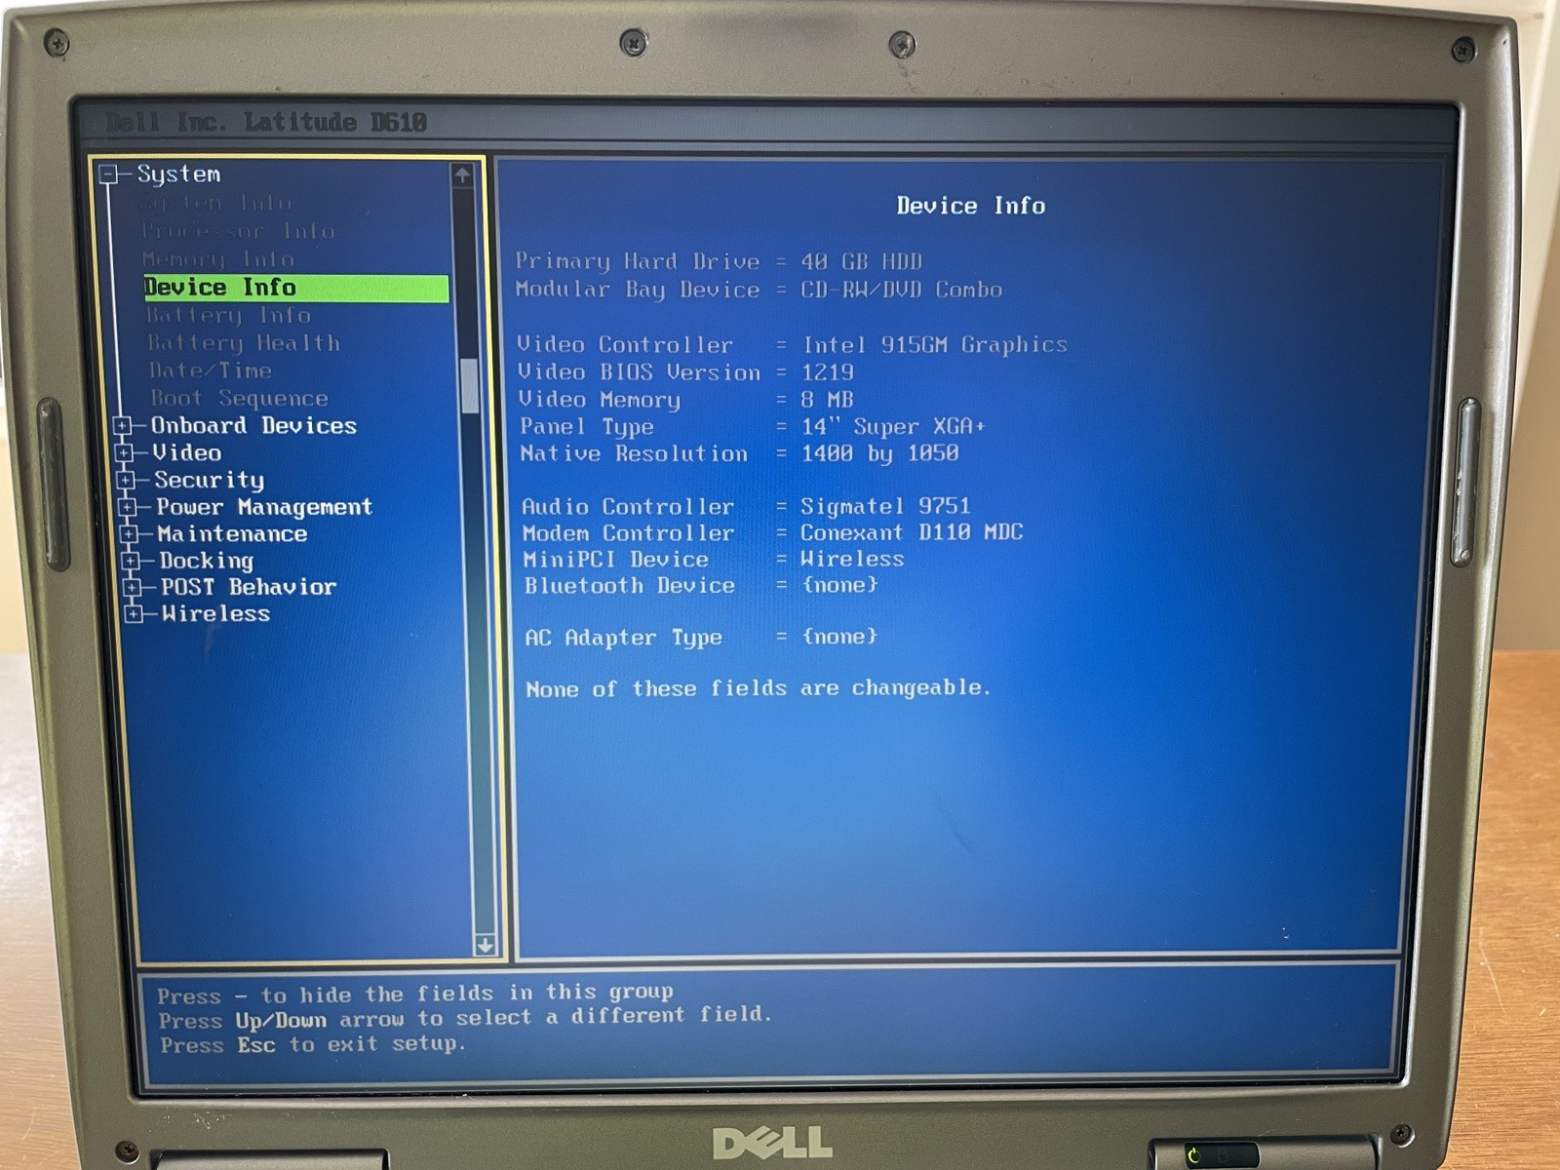Select the Battery Info entry
This screenshot has width=1560, height=1170.
[x=228, y=315]
